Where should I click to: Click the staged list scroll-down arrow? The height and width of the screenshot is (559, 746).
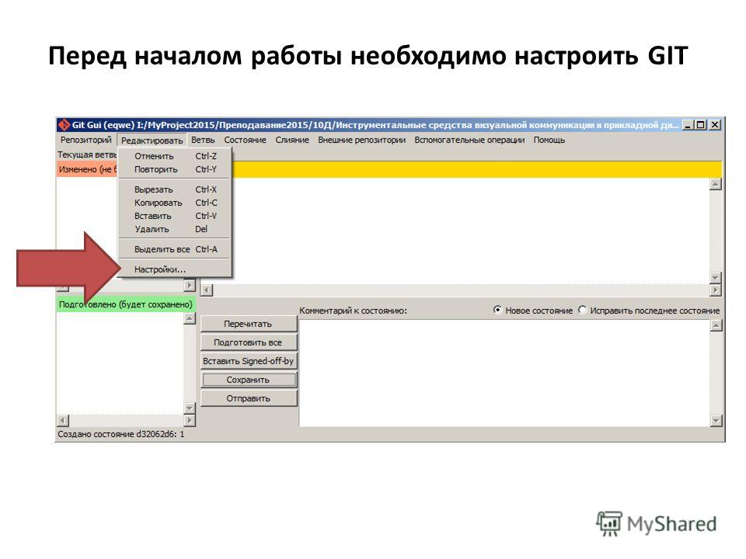pos(190,408)
